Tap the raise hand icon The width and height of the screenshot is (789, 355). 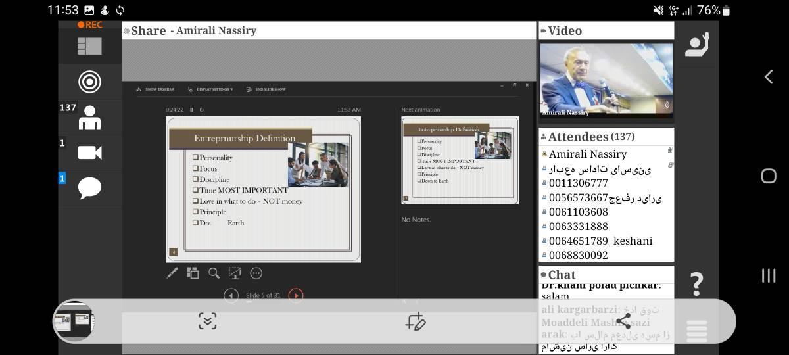coord(696,45)
